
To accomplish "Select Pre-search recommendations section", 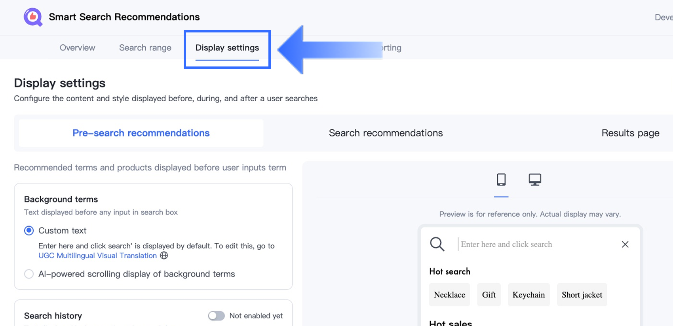I will 141,133.
